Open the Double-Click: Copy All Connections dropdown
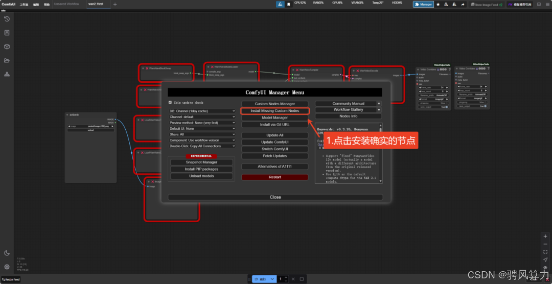This screenshot has width=552, height=284. pyautogui.click(x=202, y=146)
